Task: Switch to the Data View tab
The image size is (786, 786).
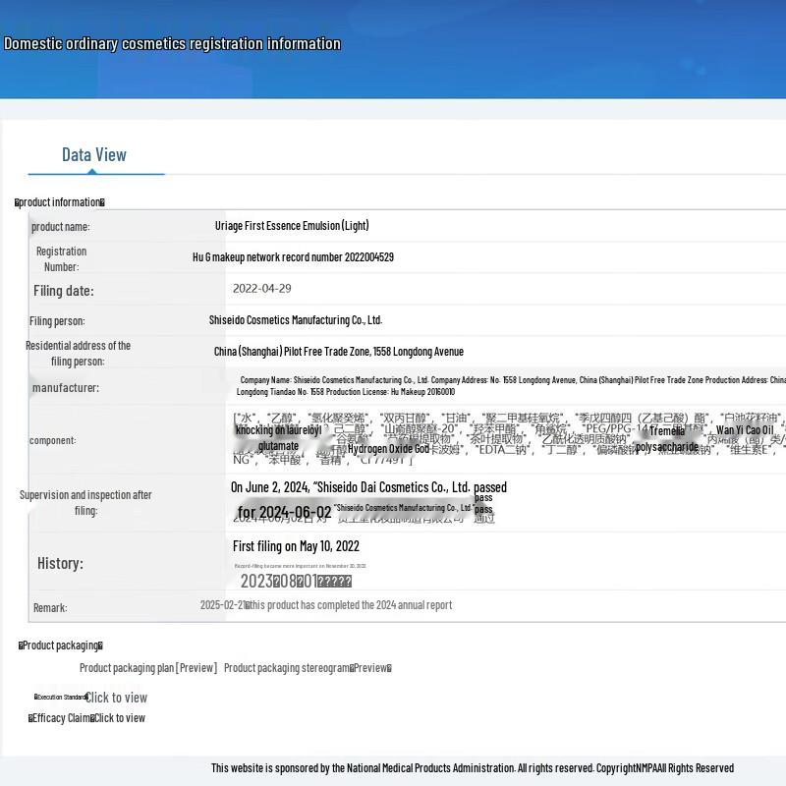Action: [94, 154]
